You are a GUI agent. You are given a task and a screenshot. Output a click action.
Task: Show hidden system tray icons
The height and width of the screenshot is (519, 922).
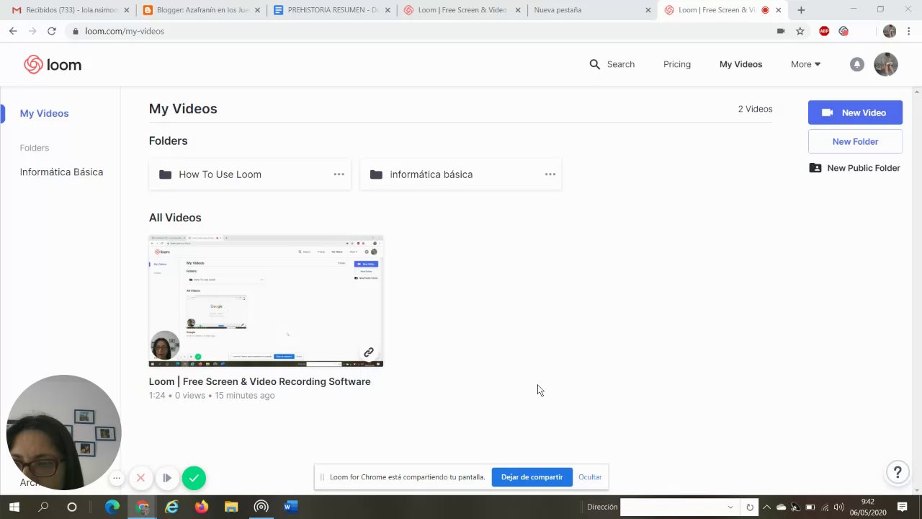(766, 507)
